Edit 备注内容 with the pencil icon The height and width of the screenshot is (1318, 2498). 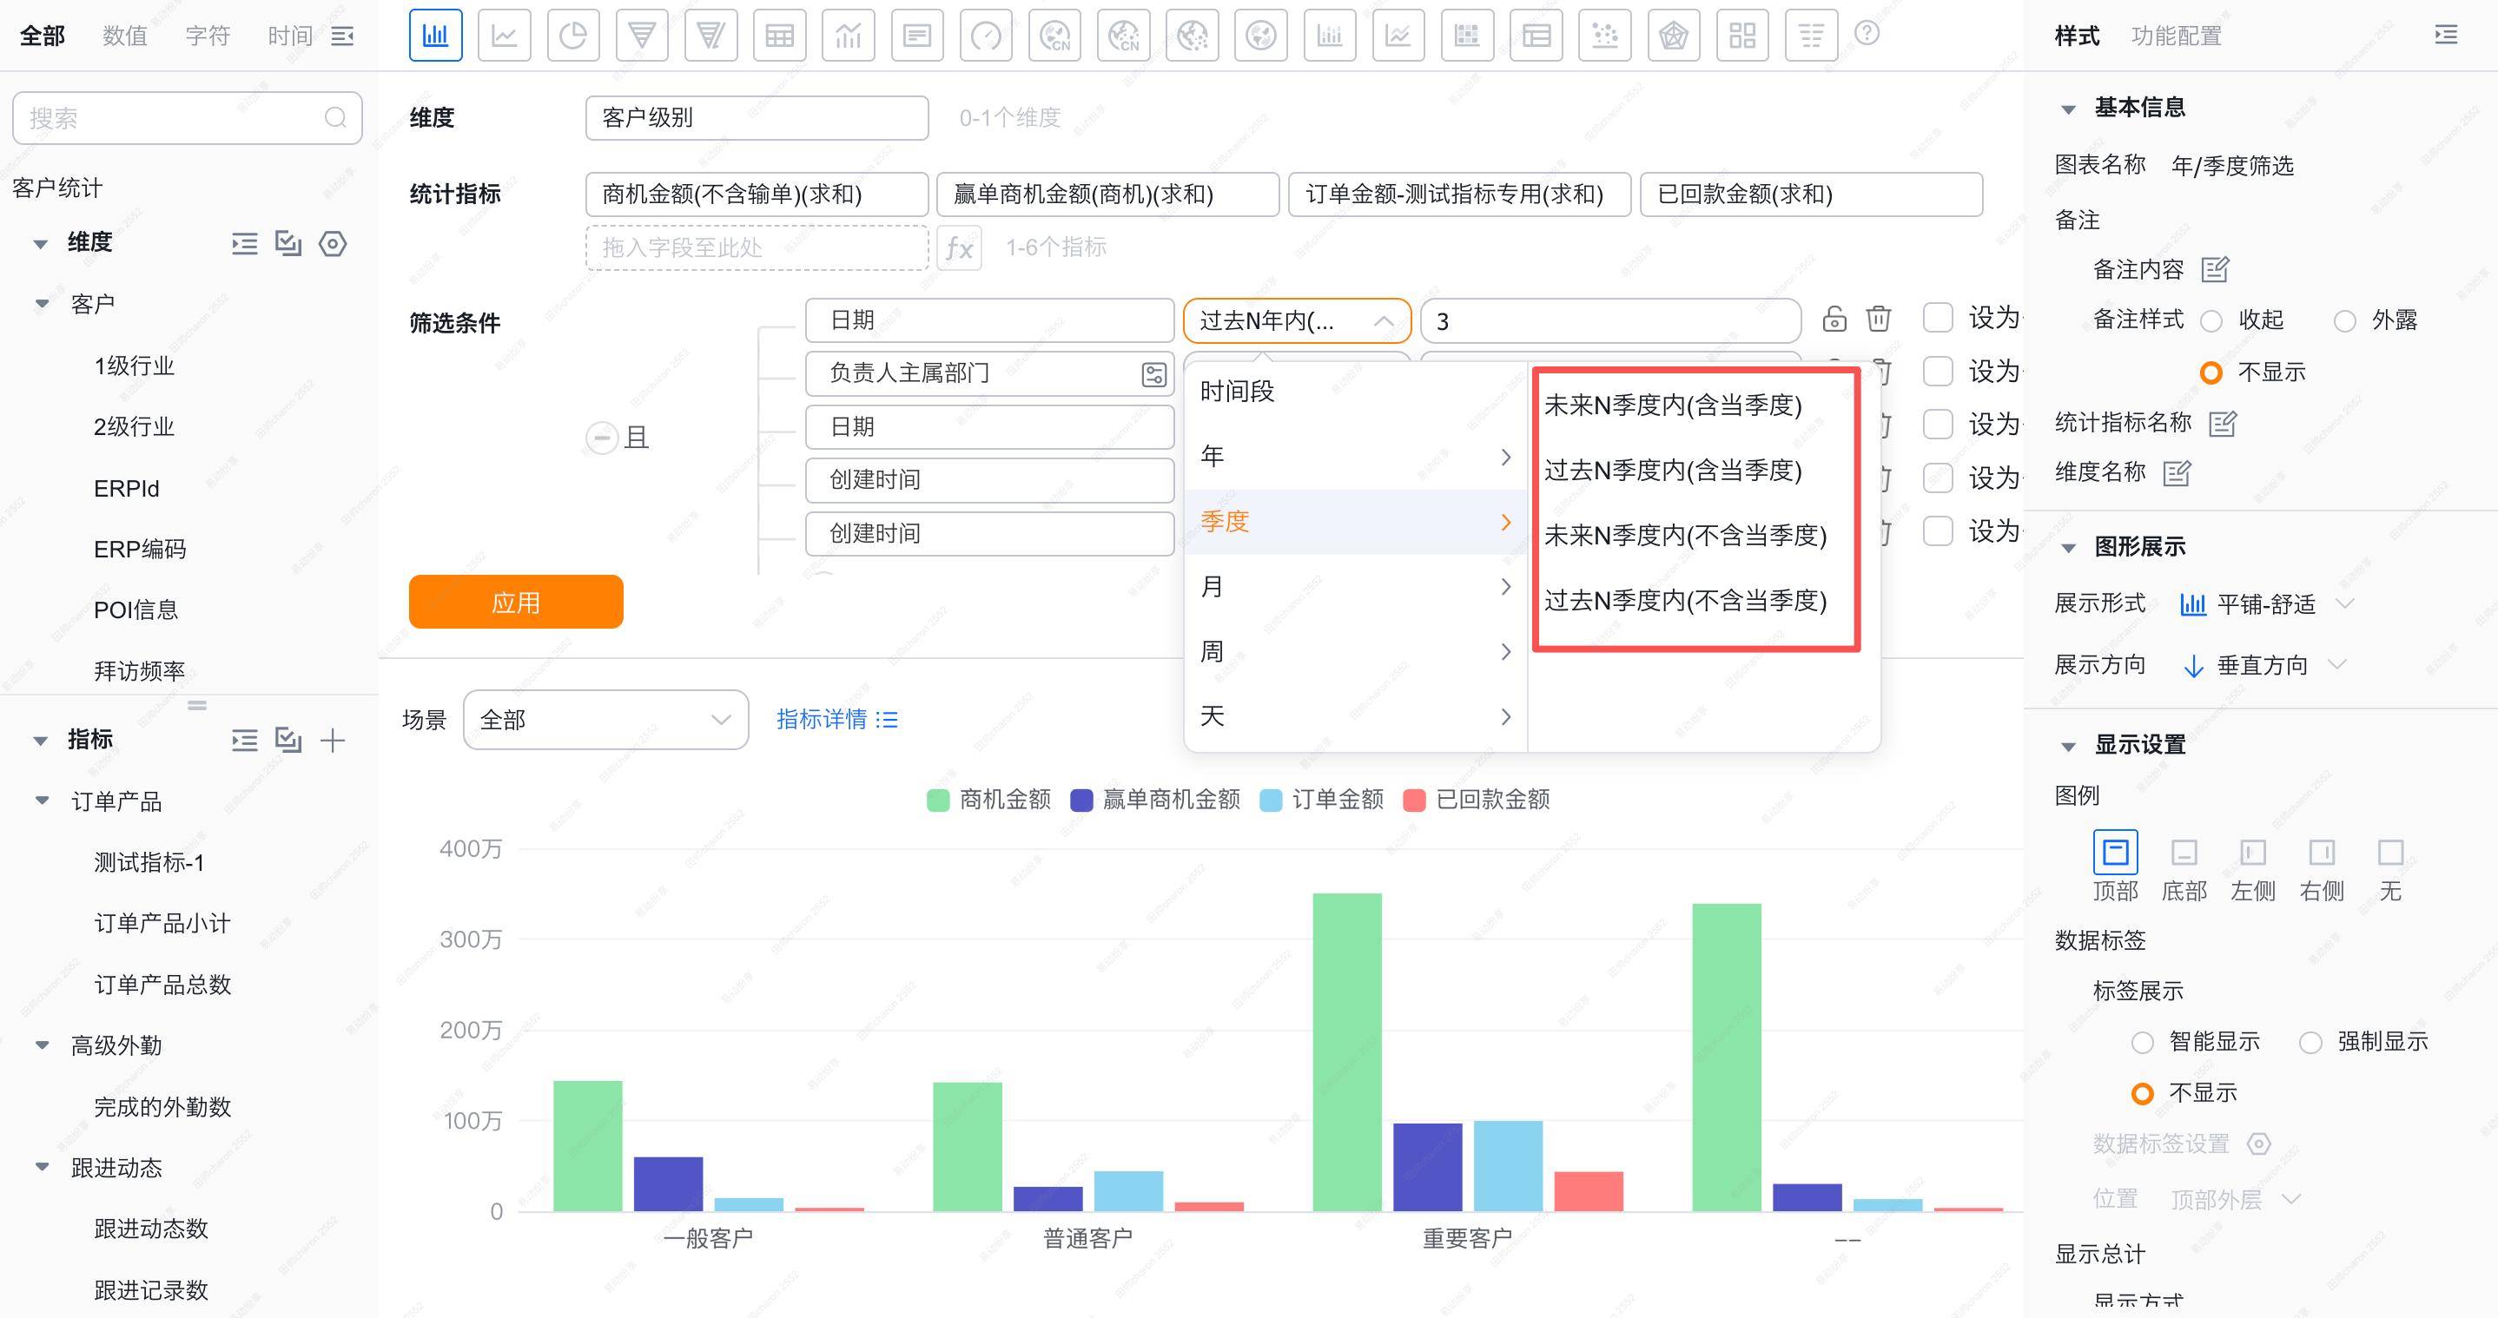[2215, 269]
